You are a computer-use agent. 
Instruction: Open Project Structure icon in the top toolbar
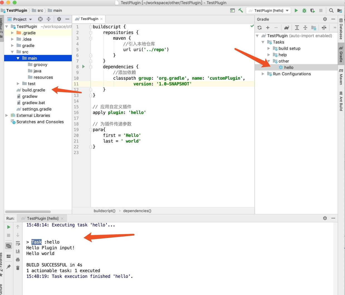point(339,11)
